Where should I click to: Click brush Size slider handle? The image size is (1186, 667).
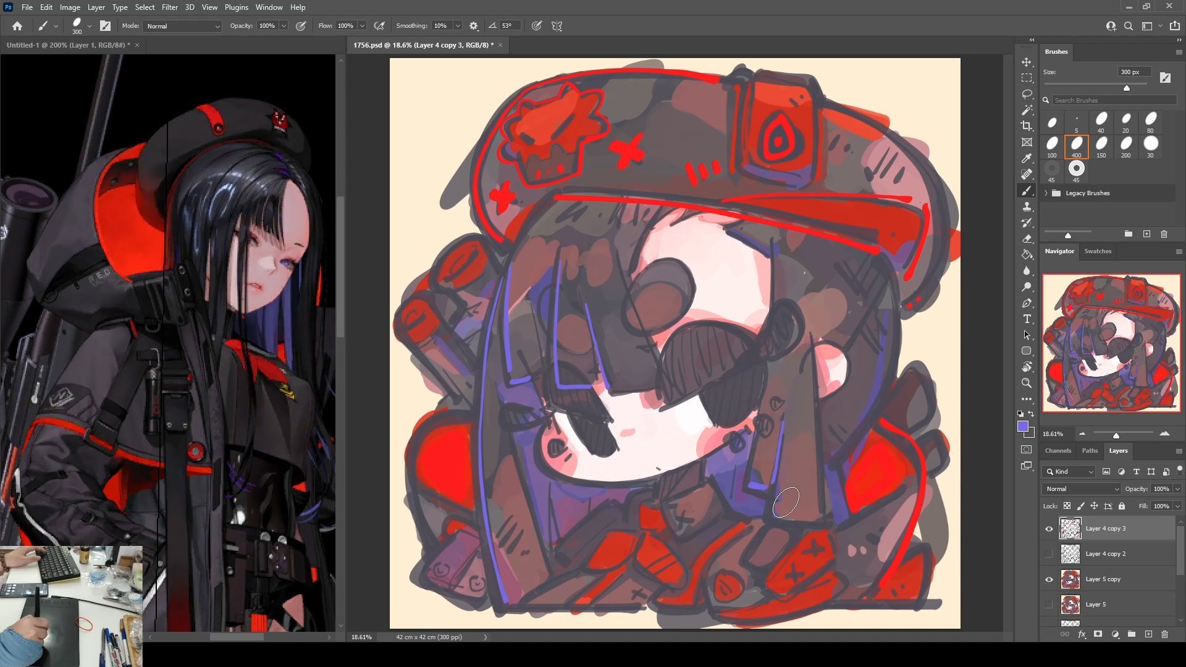(1127, 88)
